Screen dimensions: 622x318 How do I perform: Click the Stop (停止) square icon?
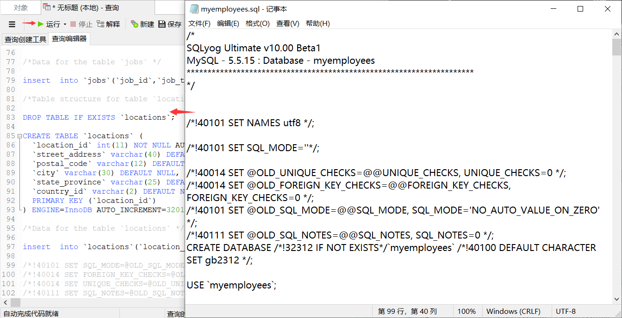pos(73,24)
